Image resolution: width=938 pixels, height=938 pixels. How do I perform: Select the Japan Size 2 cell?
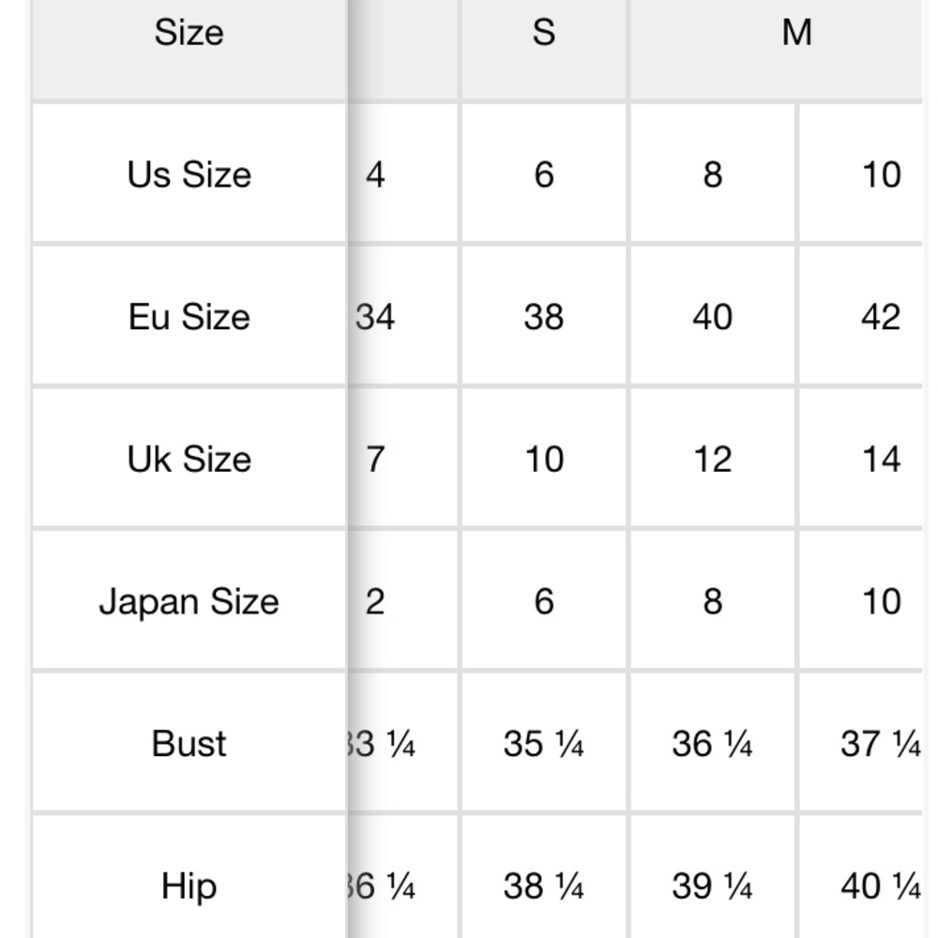pos(375,601)
